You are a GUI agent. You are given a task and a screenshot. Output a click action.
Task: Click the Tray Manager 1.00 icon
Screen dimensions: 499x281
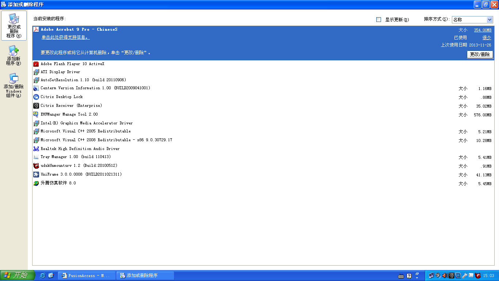point(36,157)
